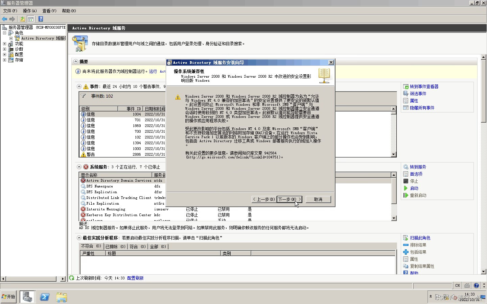Sort events by 级别 column header
Screen dimensions: 487x304
coord(98,109)
